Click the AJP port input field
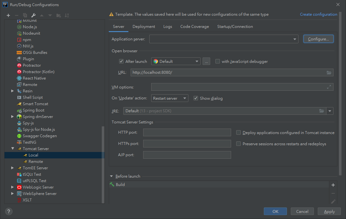The image size is (346, 219). point(187,155)
